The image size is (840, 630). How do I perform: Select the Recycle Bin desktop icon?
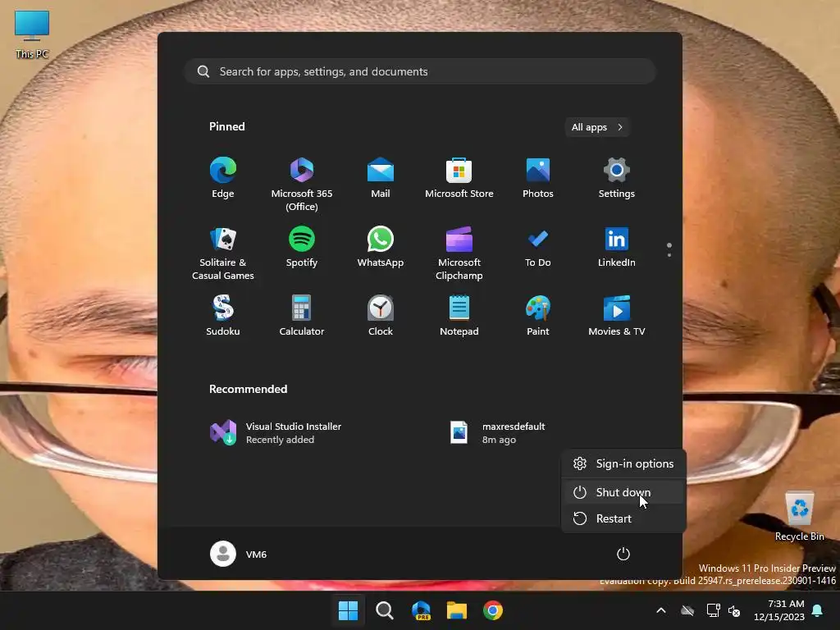point(799,516)
